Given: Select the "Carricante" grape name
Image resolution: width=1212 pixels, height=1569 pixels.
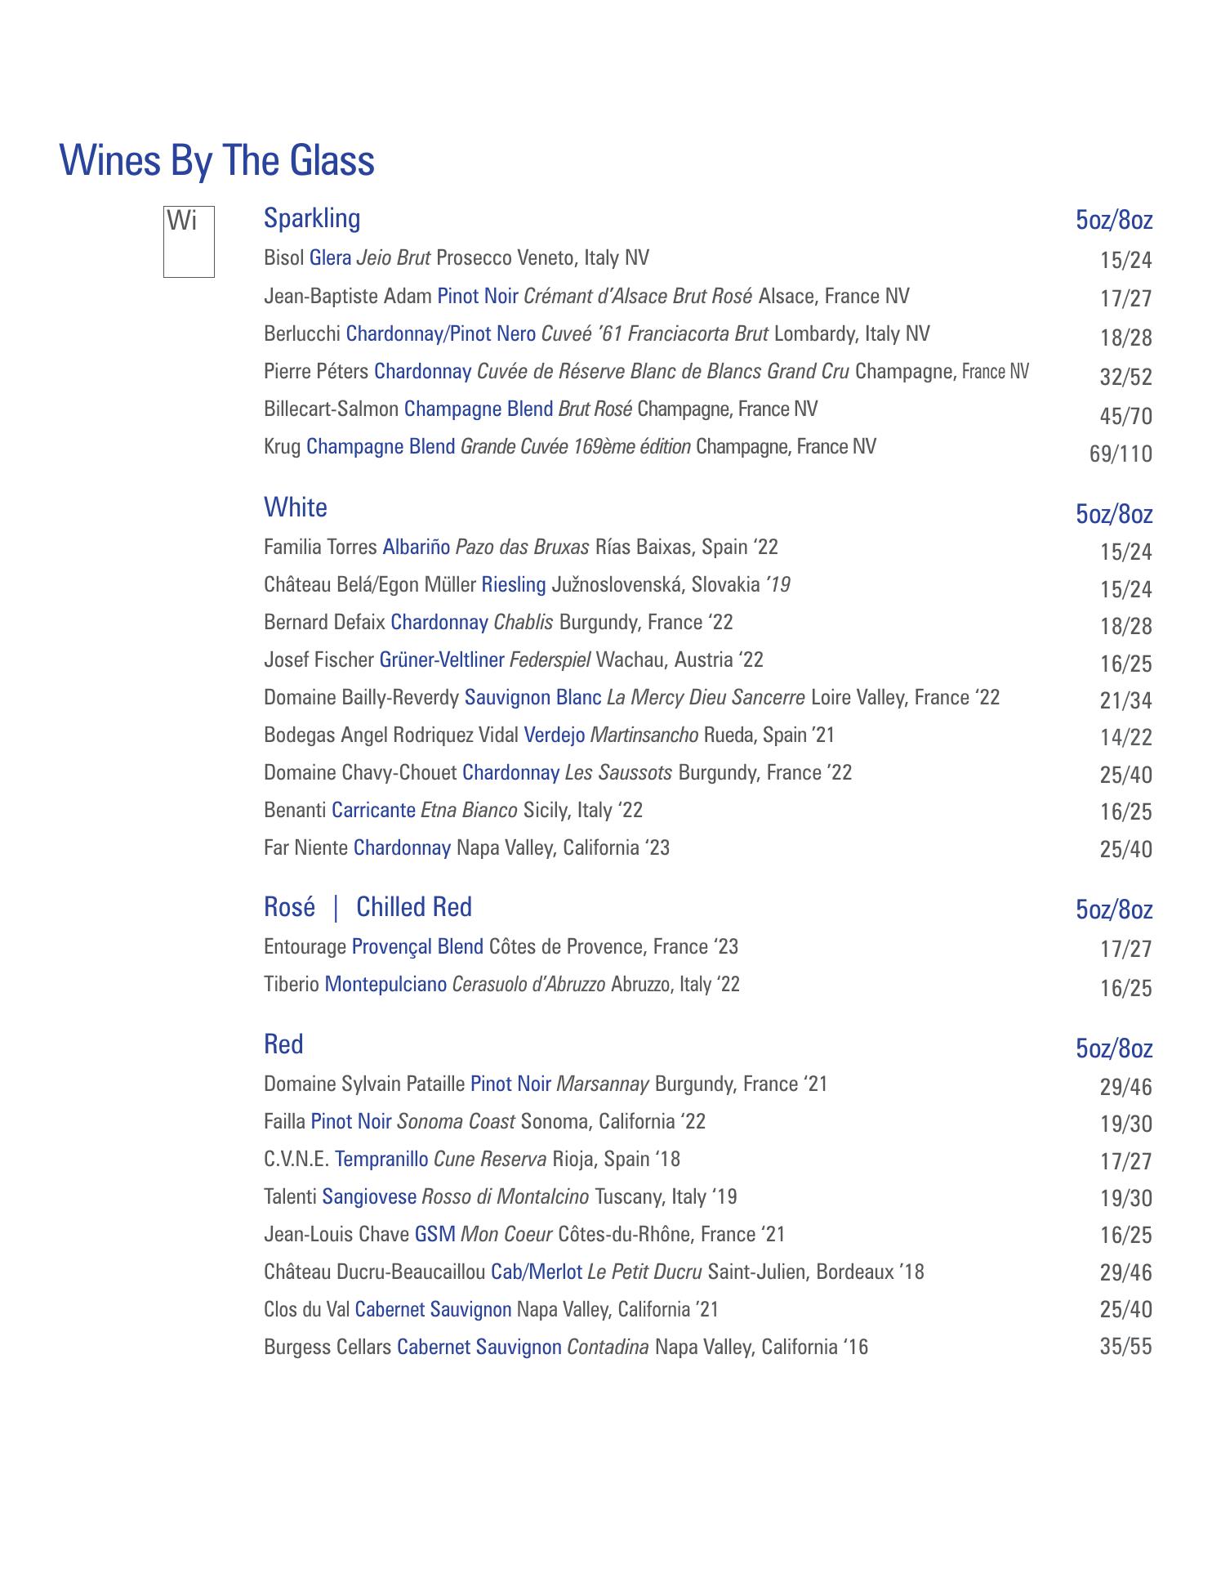Looking at the screenshot, I should 373,810.
